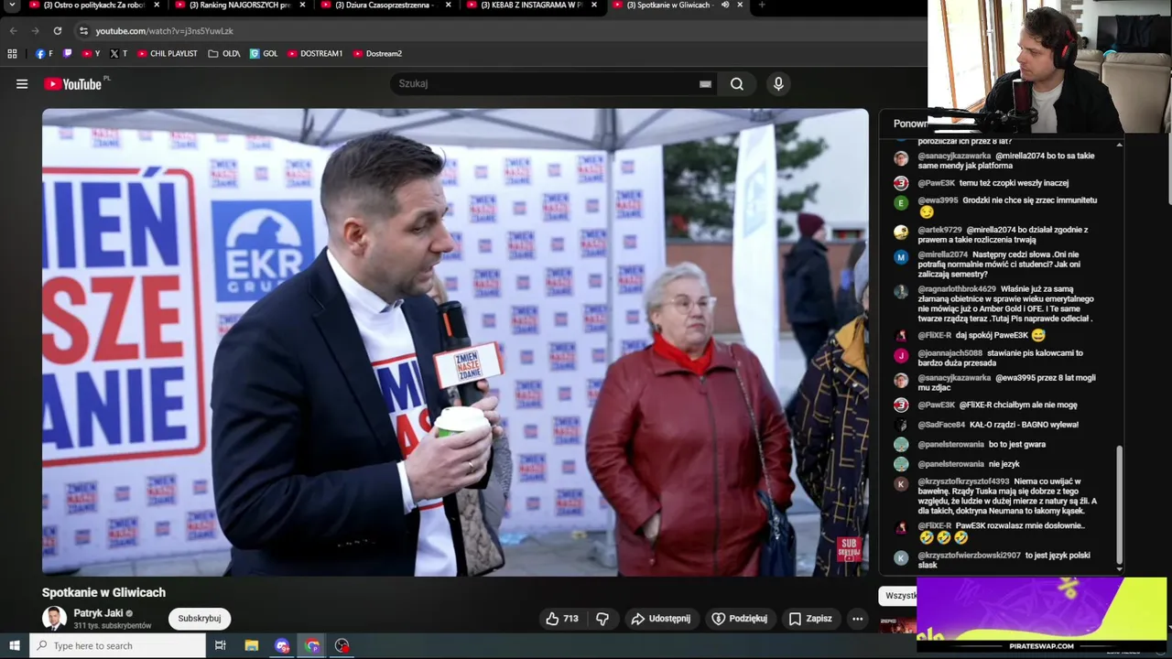Open a new browser tab

[x=762, y=5]
